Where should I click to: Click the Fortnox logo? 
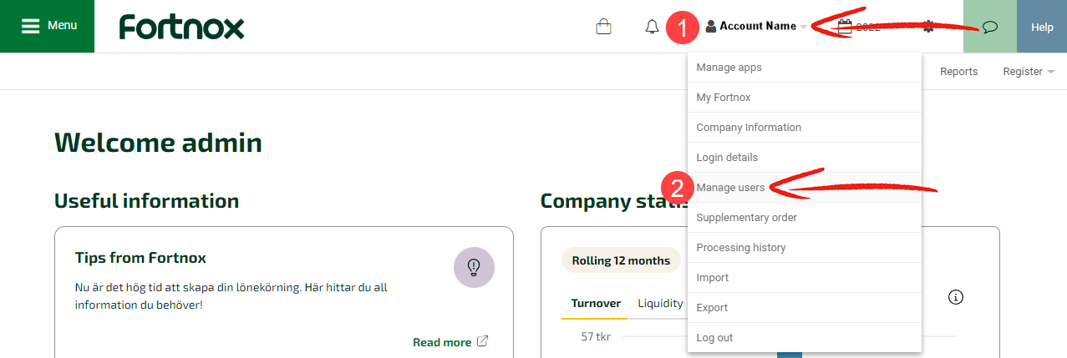click(181, 27)
